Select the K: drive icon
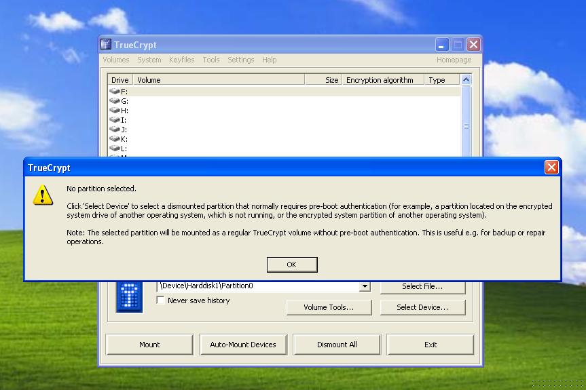The height and width of the screenshot is (390, 586). coord(115,139)
